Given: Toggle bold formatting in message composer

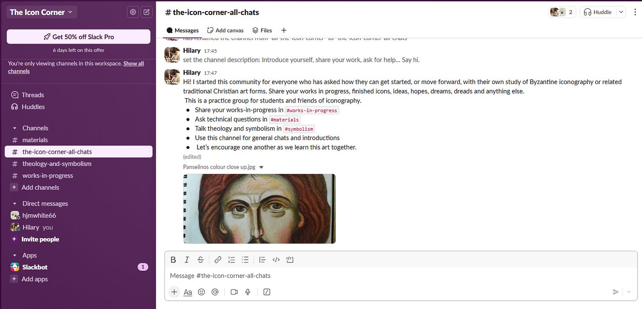Looking at the screenshot, I should tap(173, 260).
